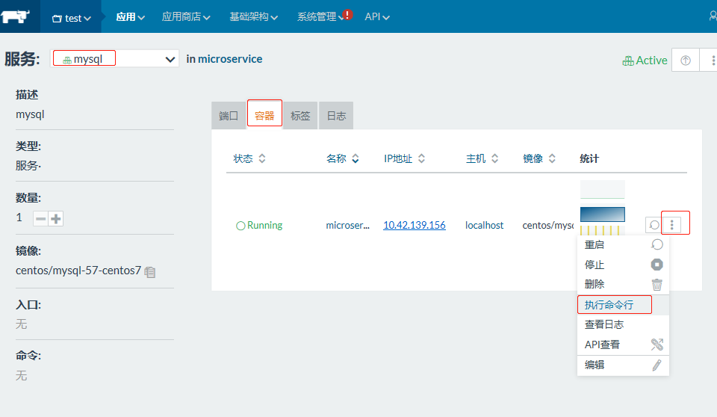This screenshot has height=417, width=717.
Task: Click the microservice stack link
Action: [x=230, y=59]
